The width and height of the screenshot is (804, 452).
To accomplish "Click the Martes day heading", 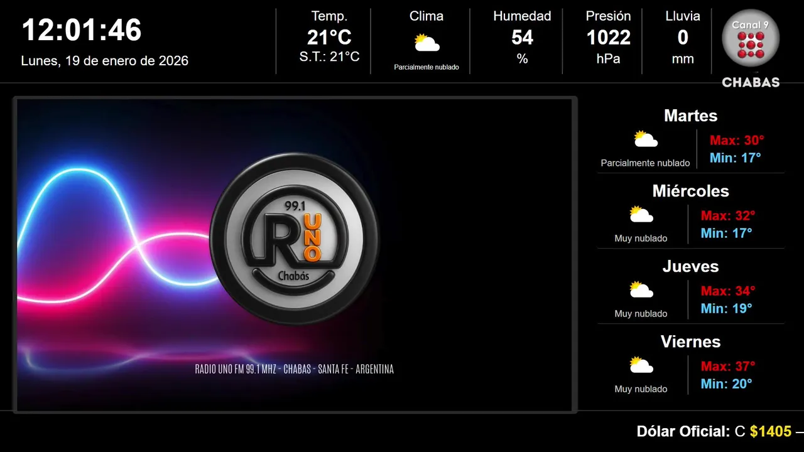I will click(690, 116).
